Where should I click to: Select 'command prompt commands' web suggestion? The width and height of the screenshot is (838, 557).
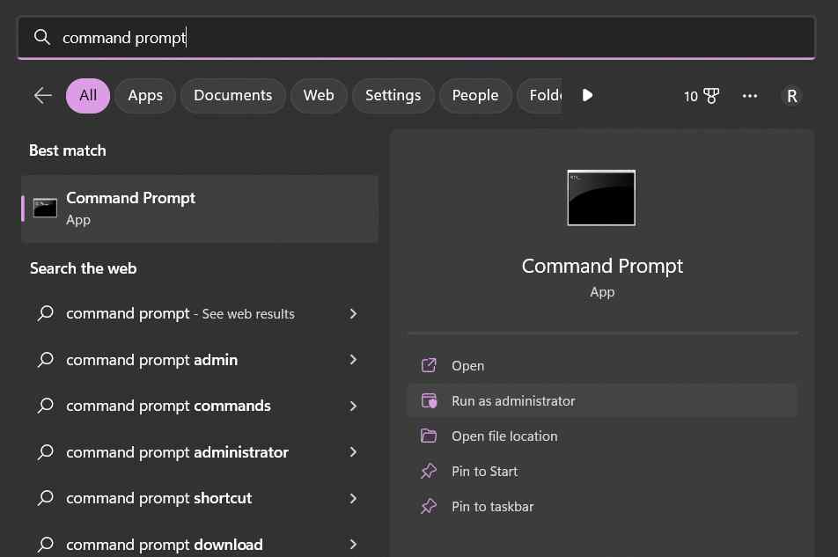[x=199, y=406]
